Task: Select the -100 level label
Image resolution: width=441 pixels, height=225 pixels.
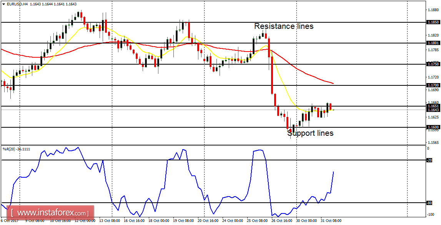Action: pos(430,215)
